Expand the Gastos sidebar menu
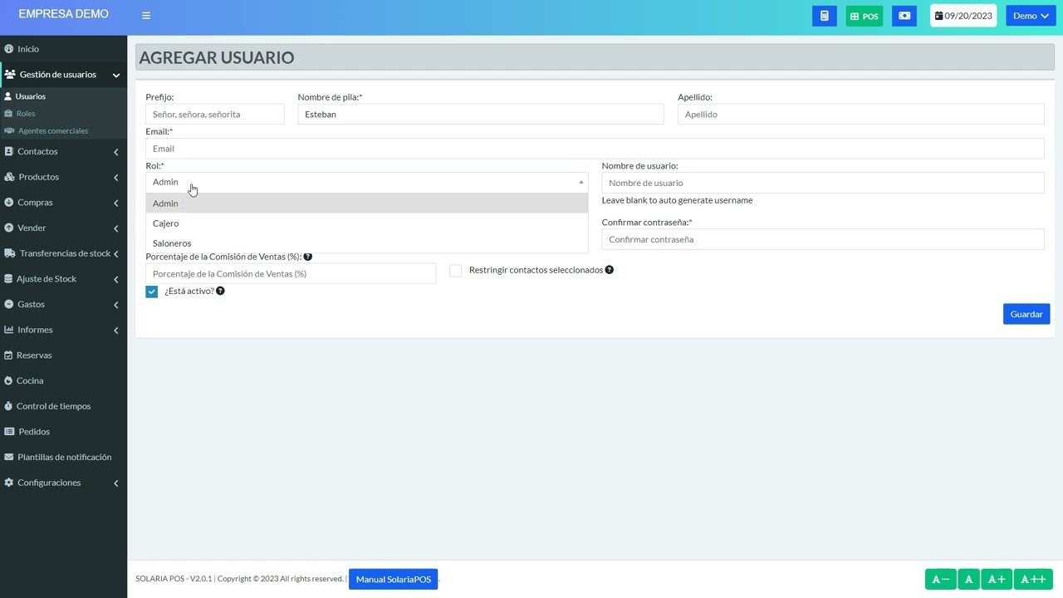 tap(63, 305)
